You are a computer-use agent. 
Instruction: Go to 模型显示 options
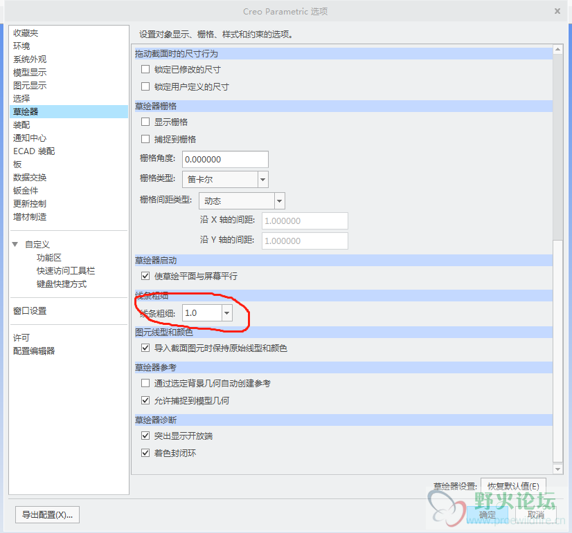pos(30,72)
